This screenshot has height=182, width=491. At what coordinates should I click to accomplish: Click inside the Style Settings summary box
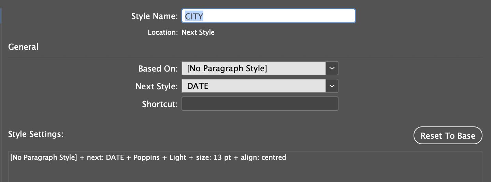pos(245,167)
